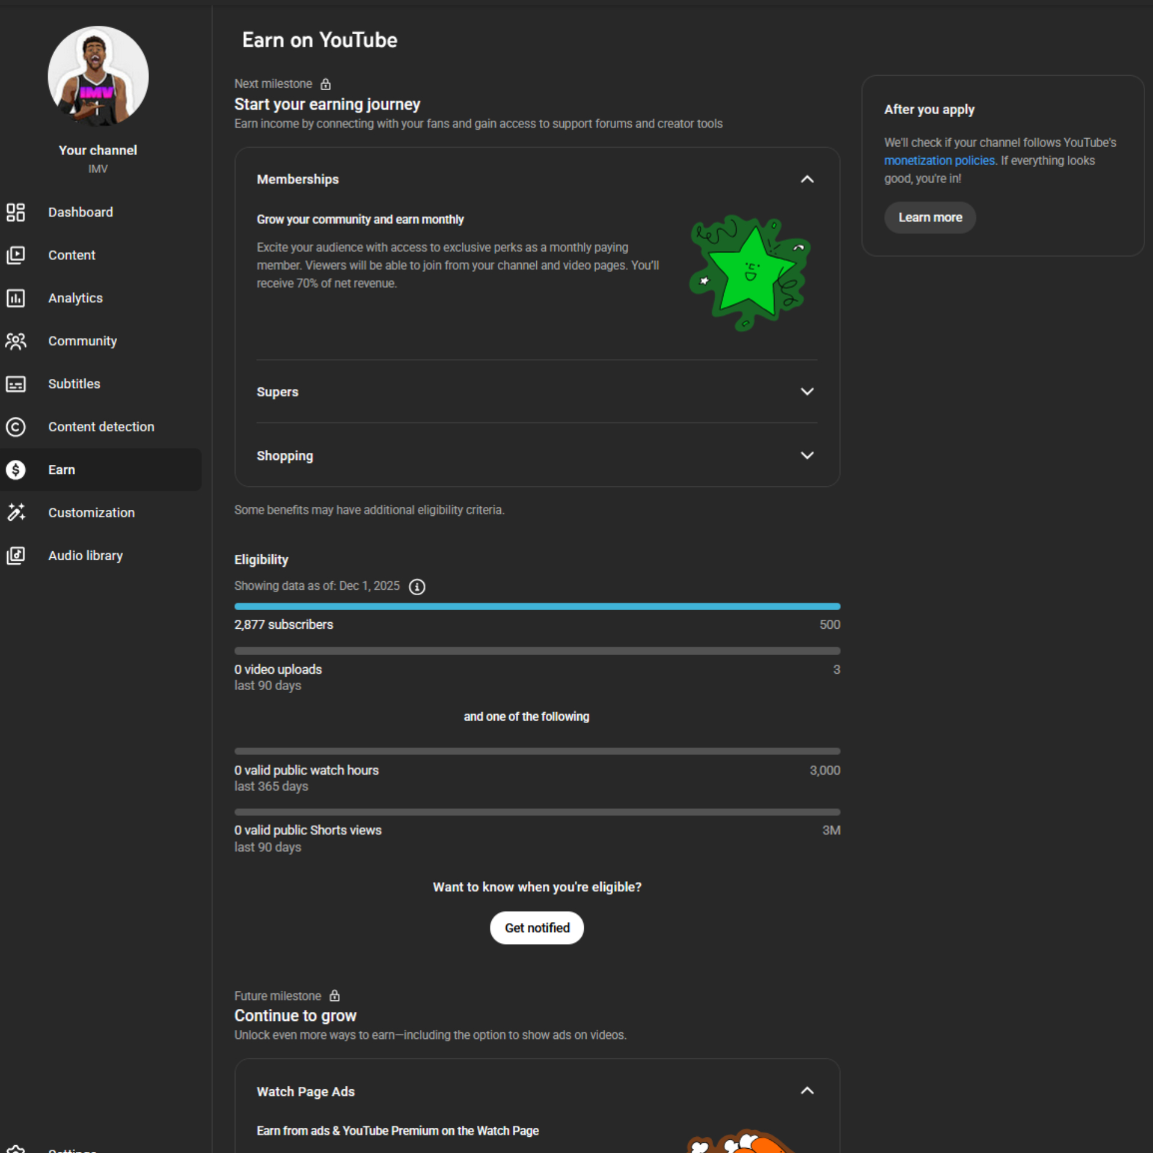
Task: Click the Dashboard icon in sidebar
Action: tap(16, 212)
